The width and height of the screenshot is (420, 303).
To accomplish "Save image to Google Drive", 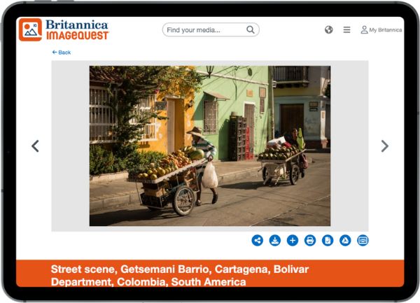I will click(345, 240).
